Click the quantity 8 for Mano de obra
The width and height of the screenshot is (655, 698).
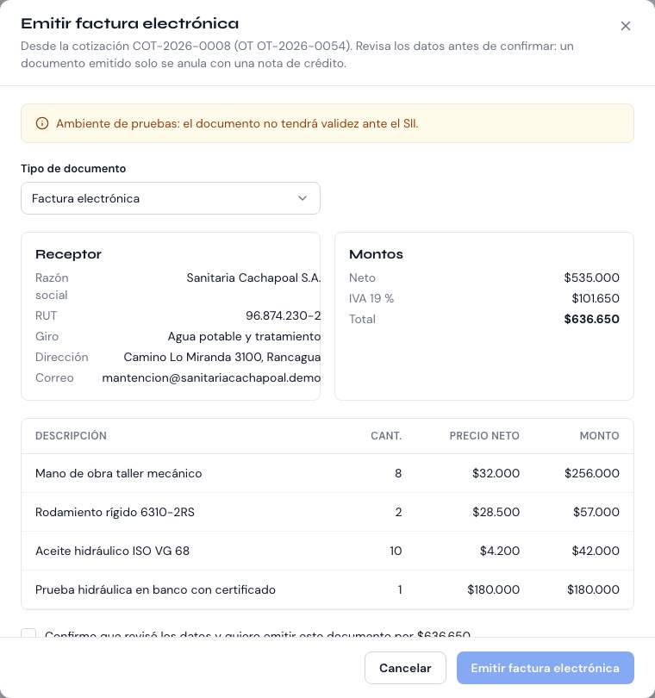point(398,473)
